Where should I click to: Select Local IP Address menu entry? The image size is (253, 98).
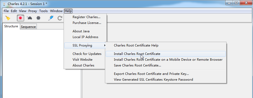tap(85, 37)
